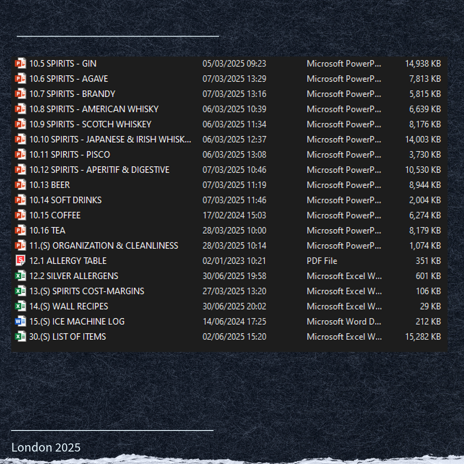Click the PowerPoint icon beside 10.16 TEA

click(x=21, y=231)
